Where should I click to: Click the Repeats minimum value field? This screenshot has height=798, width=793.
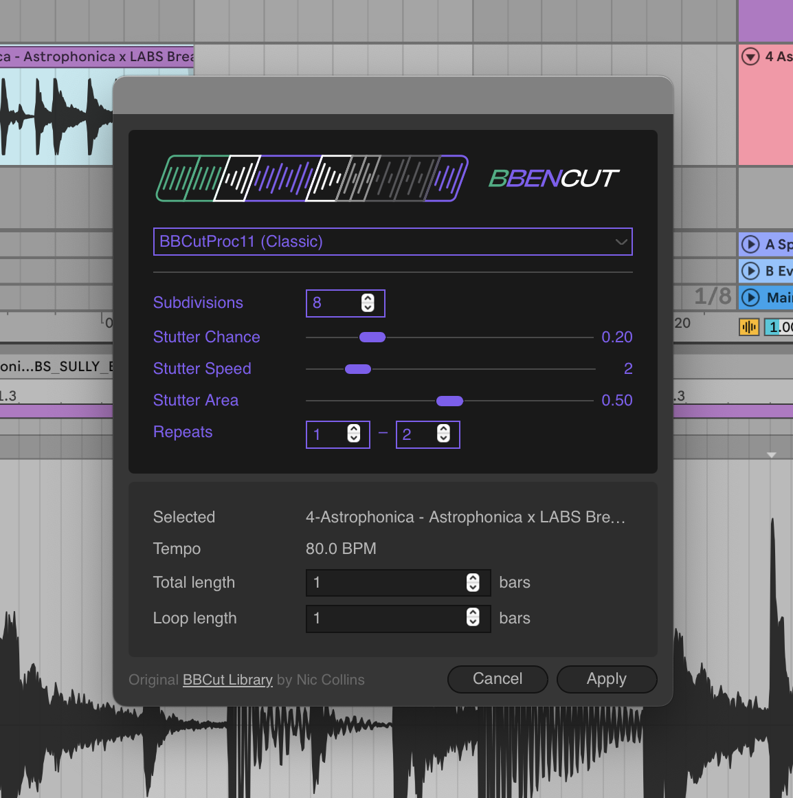click(x=338, y=434)
